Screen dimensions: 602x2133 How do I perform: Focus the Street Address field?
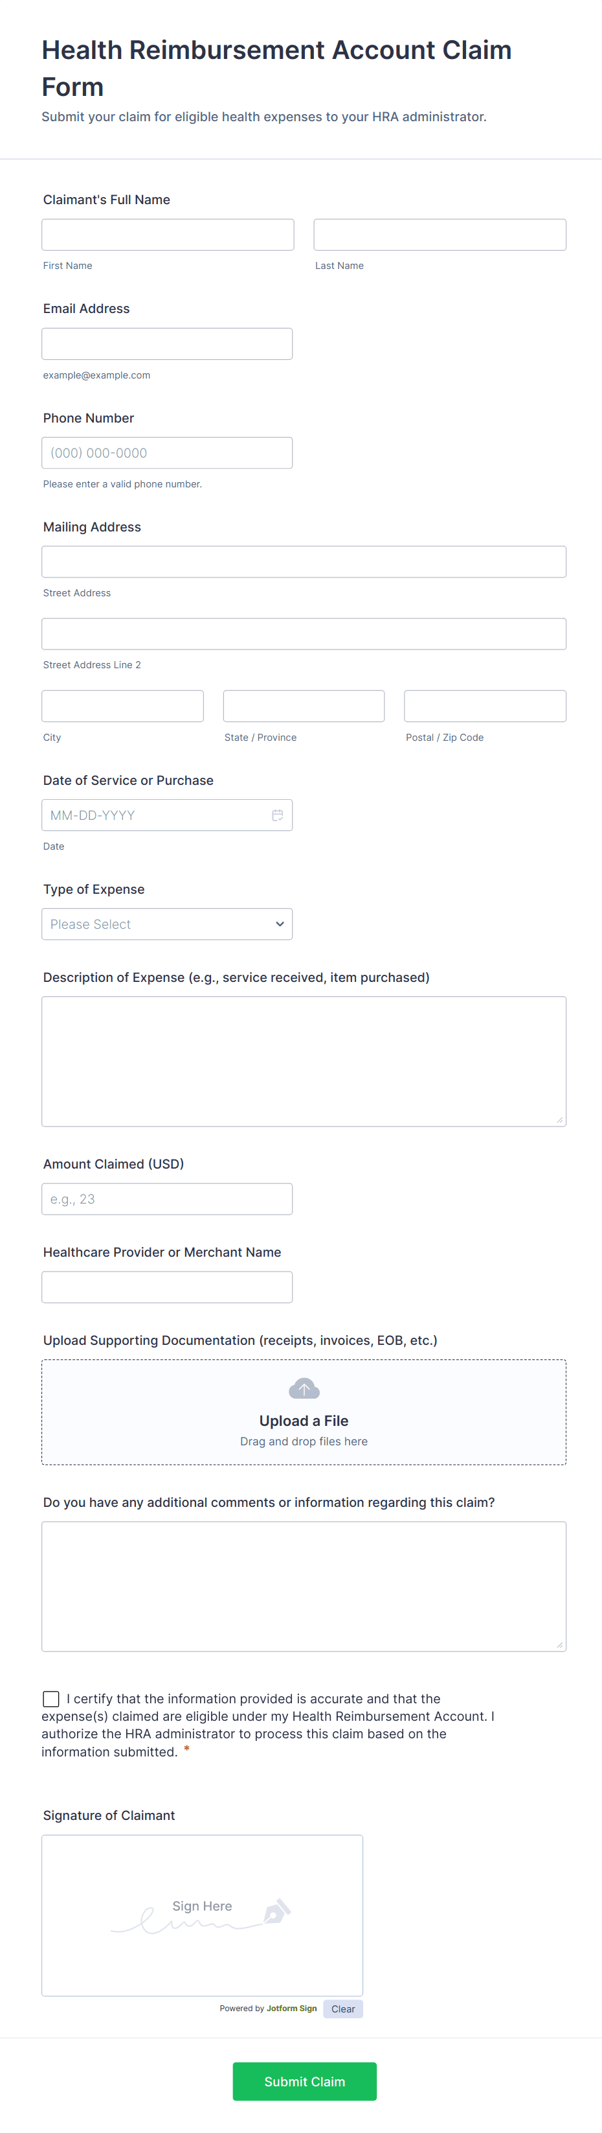[x=304, y=561]
